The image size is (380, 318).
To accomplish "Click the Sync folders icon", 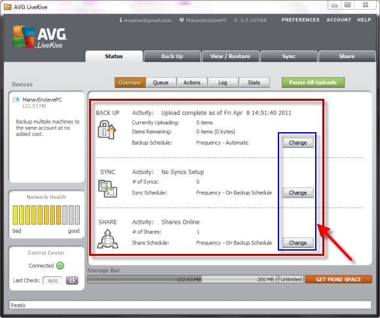I will click(107, 188).
